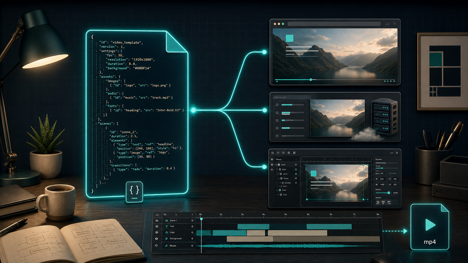
Task: Hide the Logo track with its eye
Action: click(157, 232)
